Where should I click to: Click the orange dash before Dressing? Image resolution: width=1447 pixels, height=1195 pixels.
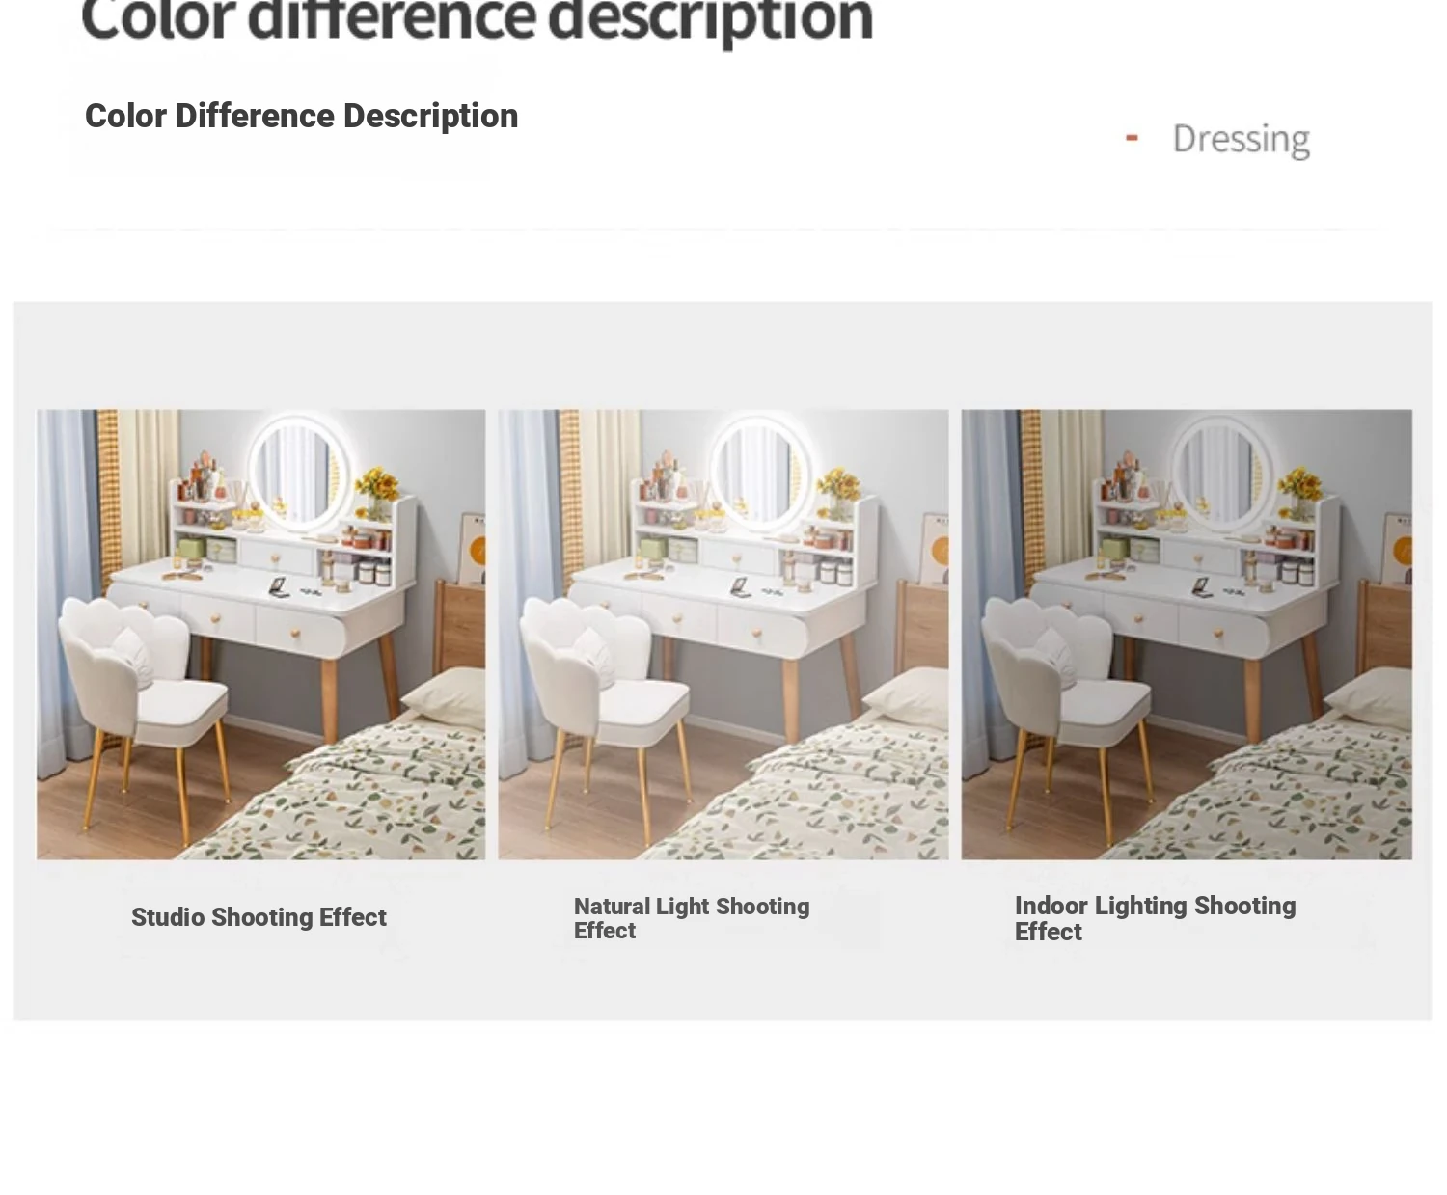click(1132, 139)
